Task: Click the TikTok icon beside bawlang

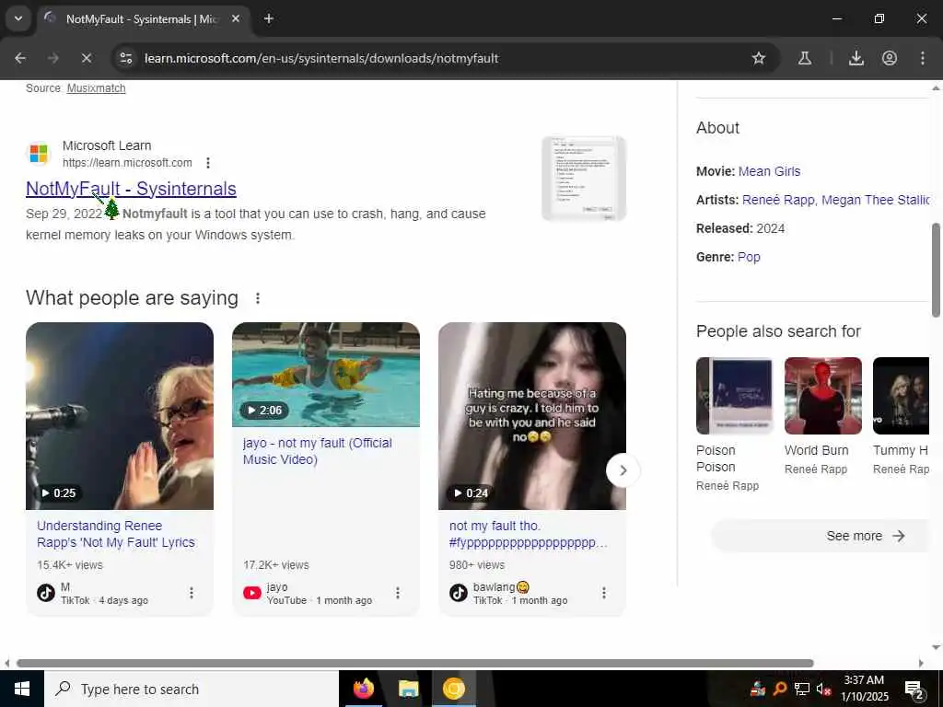Action: [459, 594]
